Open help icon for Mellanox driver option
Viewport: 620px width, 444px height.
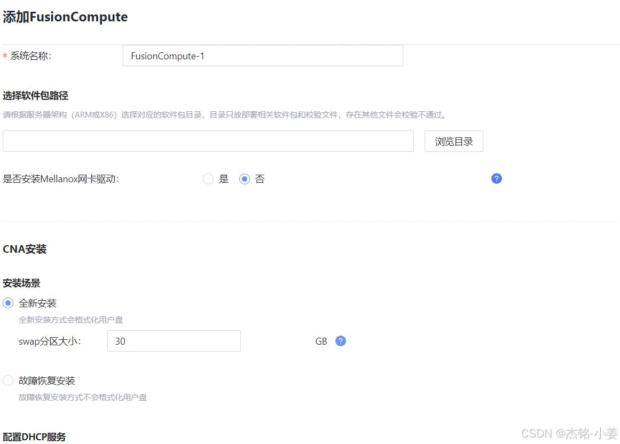(x=496, y=178)
